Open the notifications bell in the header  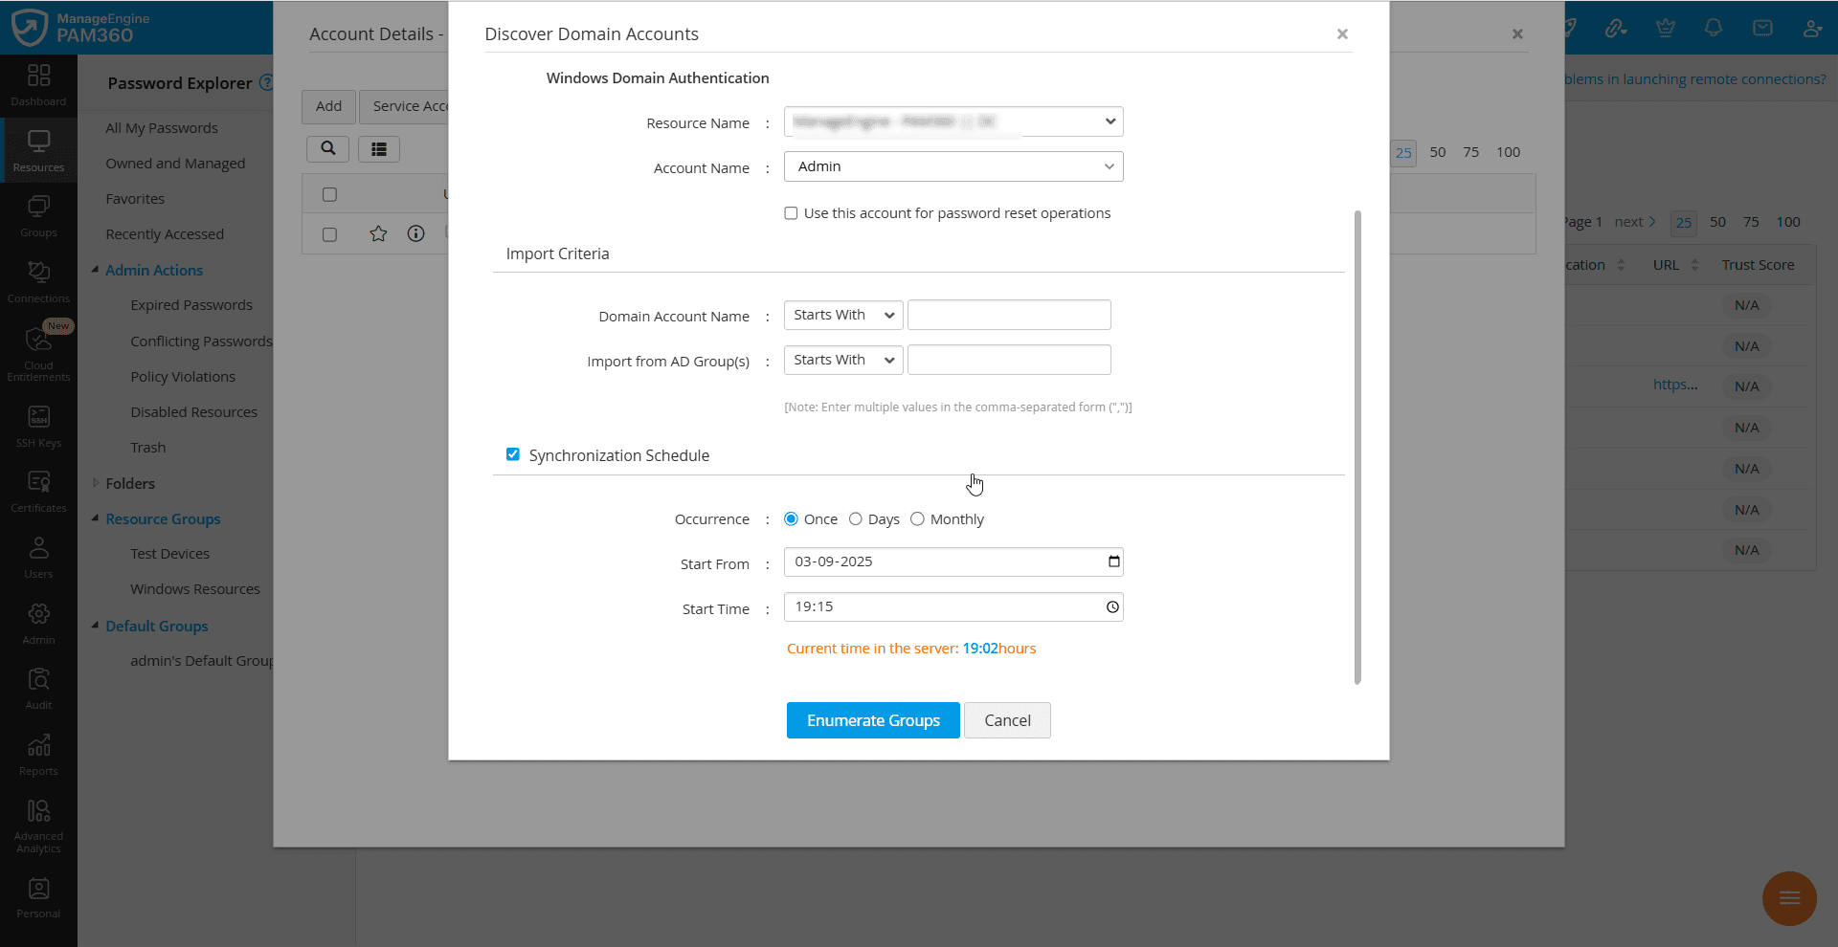[x=1713, y=27]
